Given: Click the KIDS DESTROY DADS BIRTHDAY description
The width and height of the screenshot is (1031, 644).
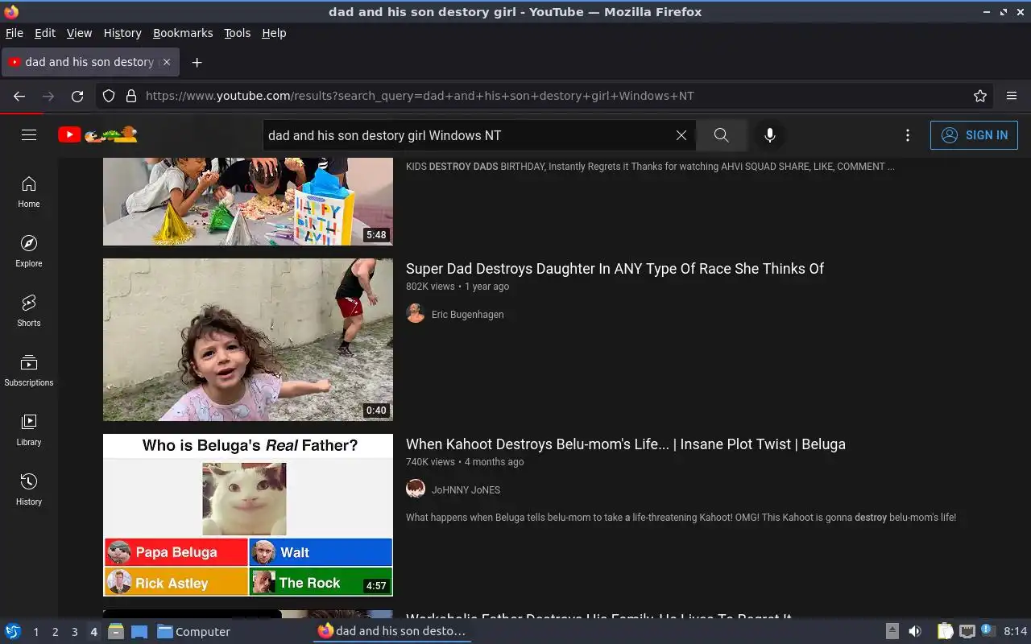Looking at the screenshot, I should tap(650, 167).
